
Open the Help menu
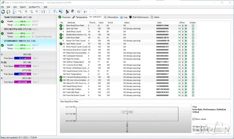tap(45, 7)
